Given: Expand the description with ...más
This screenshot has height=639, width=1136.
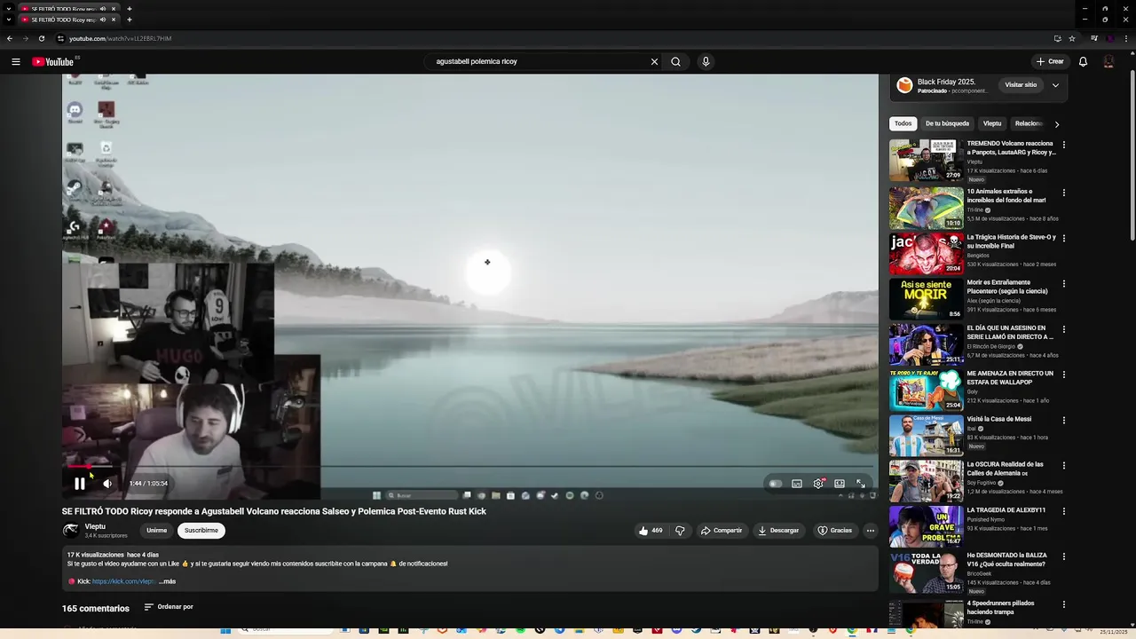Looking at the screenshot, I should tap(168, 581).
